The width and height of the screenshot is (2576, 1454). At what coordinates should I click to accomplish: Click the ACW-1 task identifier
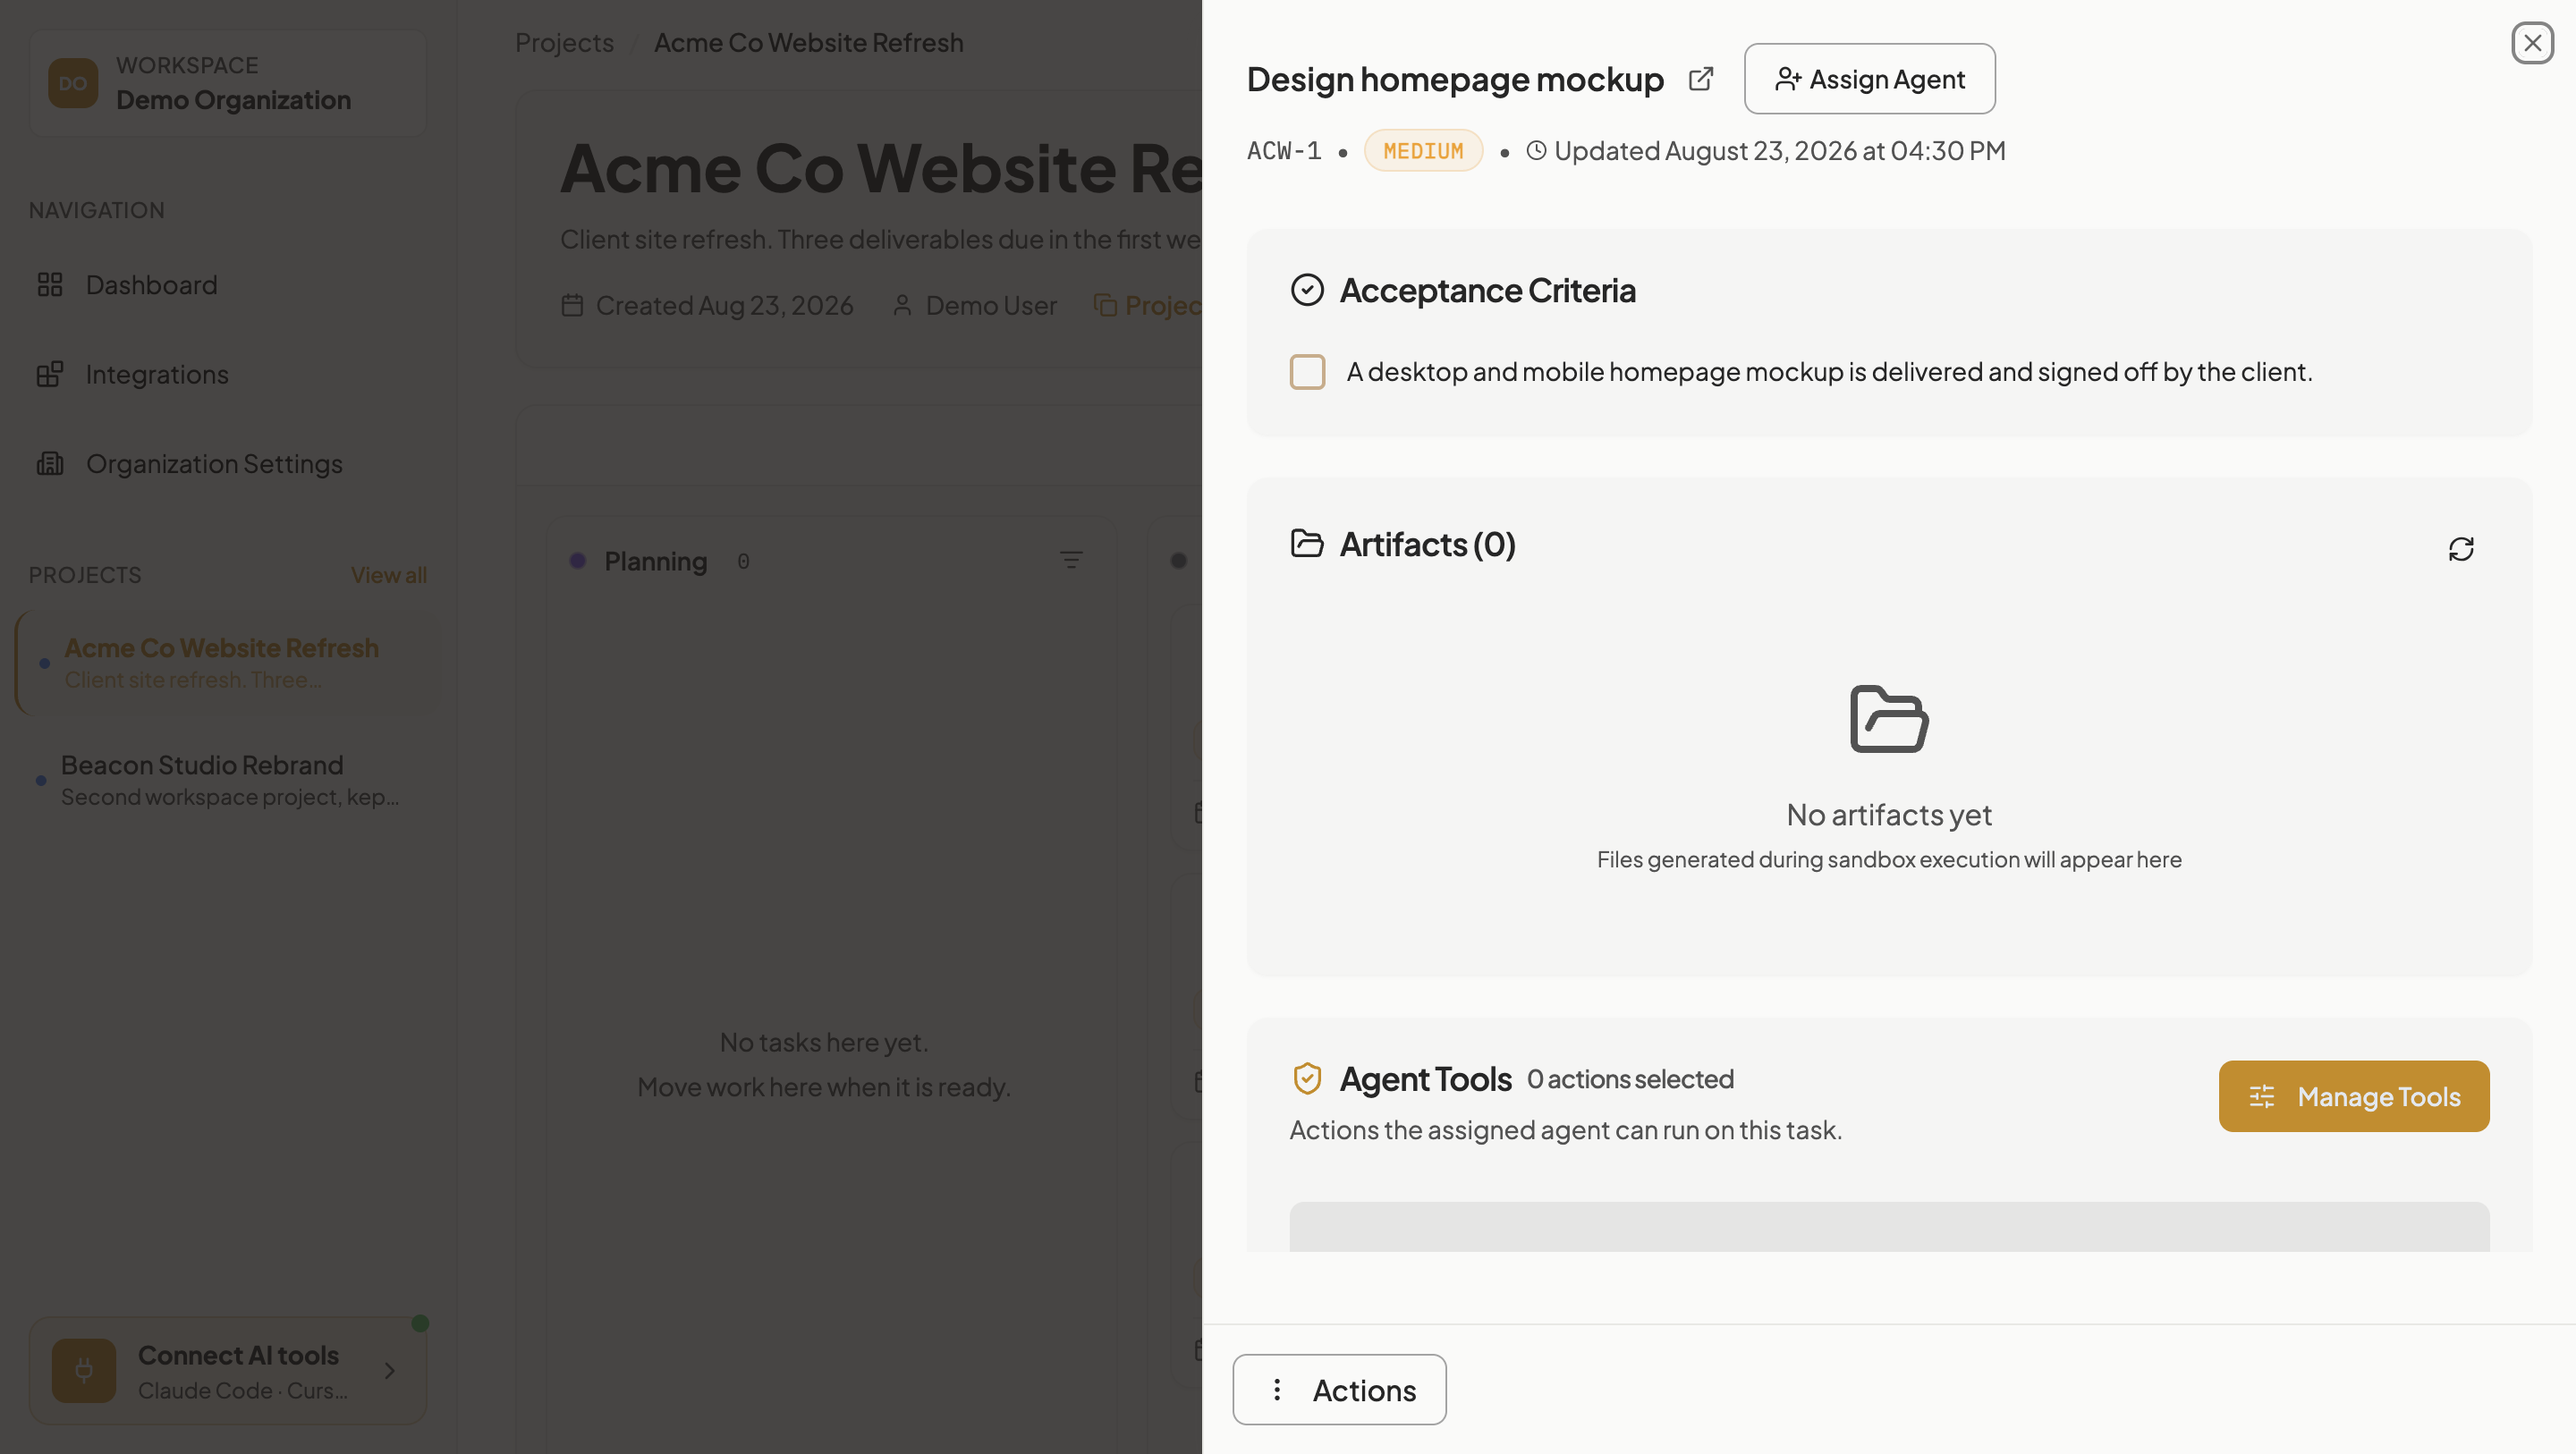(1284, 151)
